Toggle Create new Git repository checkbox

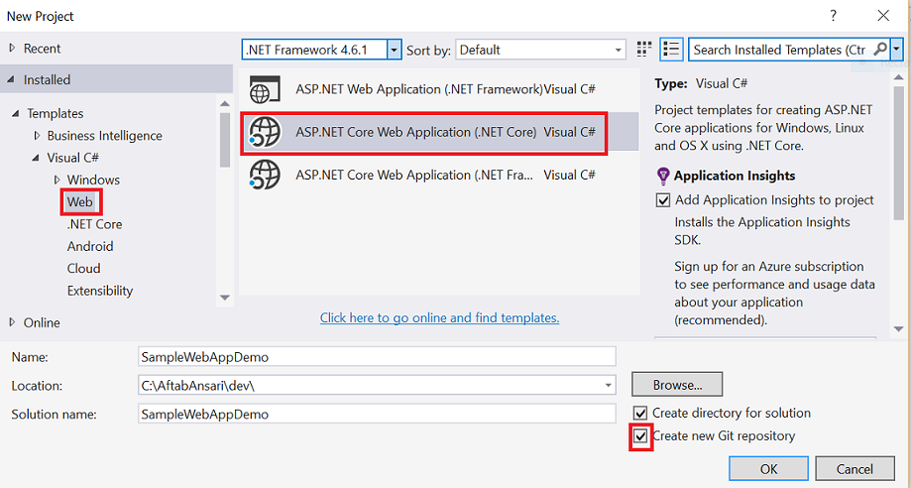[x=640, y=436]
